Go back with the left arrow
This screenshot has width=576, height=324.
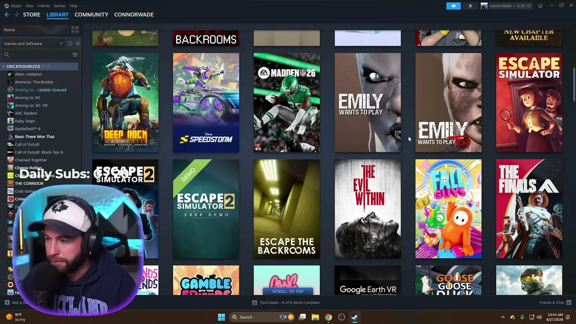(x=7, y=14)
